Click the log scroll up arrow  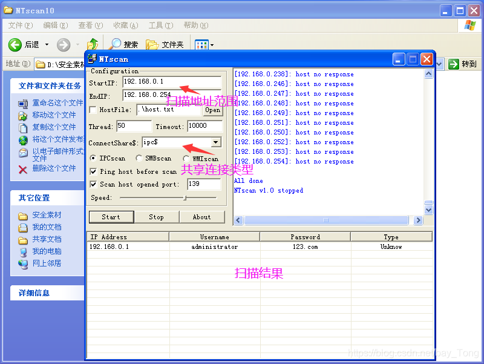point(428,73)
